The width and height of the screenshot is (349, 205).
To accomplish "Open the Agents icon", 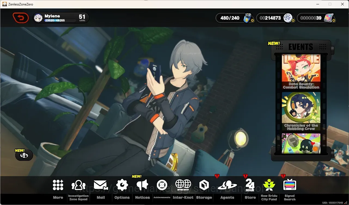I will pos(227,185).
